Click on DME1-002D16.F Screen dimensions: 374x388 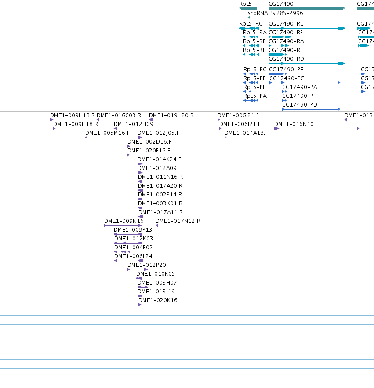pos(128,146)
